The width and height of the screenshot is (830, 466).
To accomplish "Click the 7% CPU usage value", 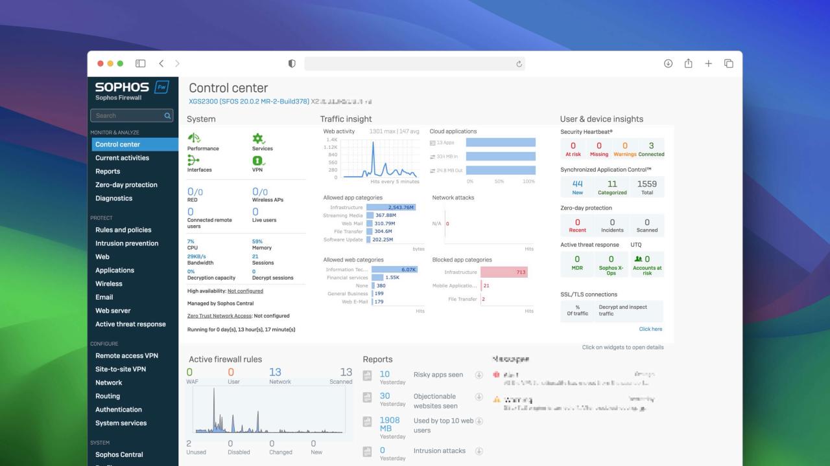I will pos(191,241).
